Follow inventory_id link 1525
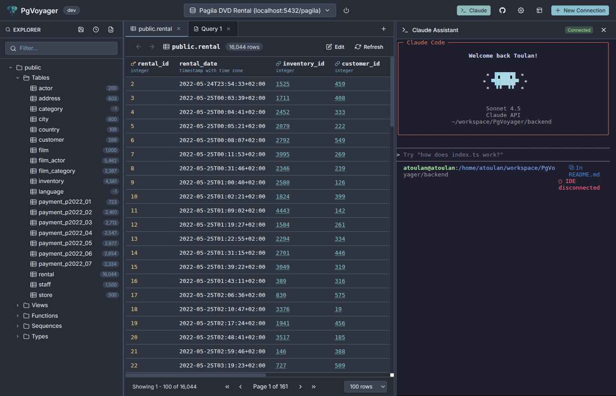The height and width of the screenshot is (396, 616). pos(282,84)
